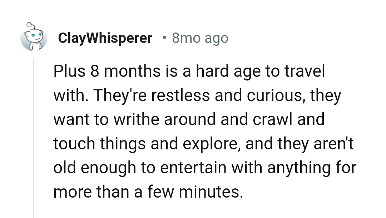This screenshot has width=386, height=218.
Task: Select the alien antenna on the avatar icon
Action: (x=29, y=24)
